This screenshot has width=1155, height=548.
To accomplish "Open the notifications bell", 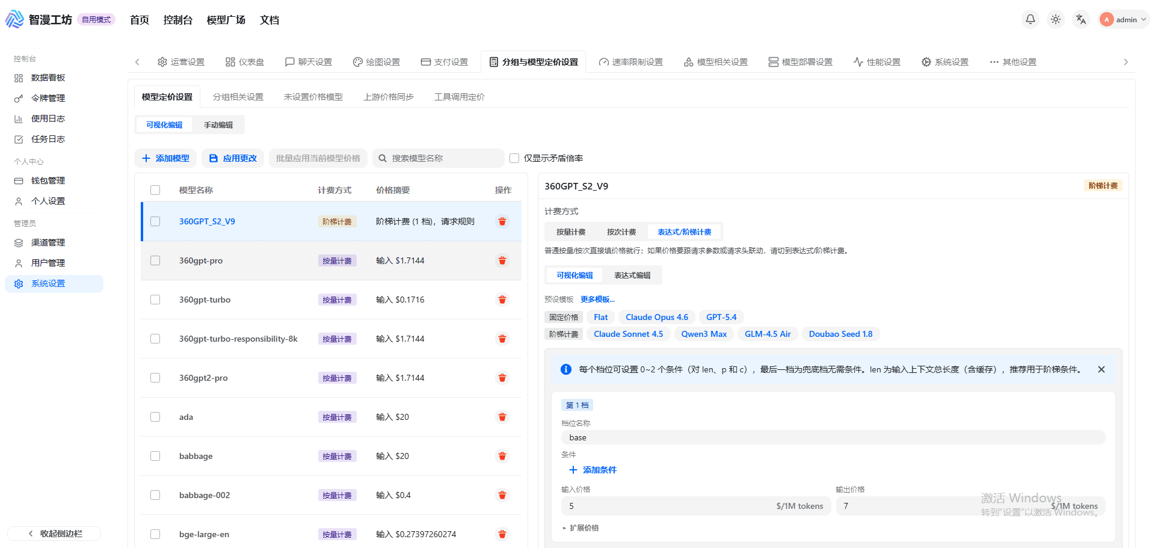I will click(x=1030, y=19).
